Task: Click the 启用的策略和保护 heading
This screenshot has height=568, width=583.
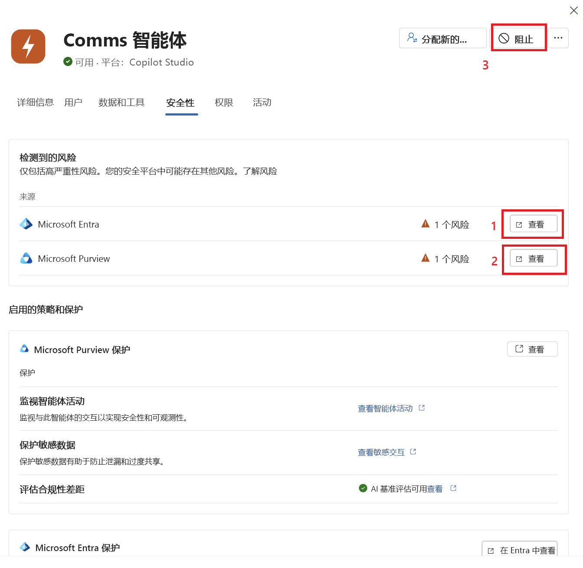Action: click(46, 310)
